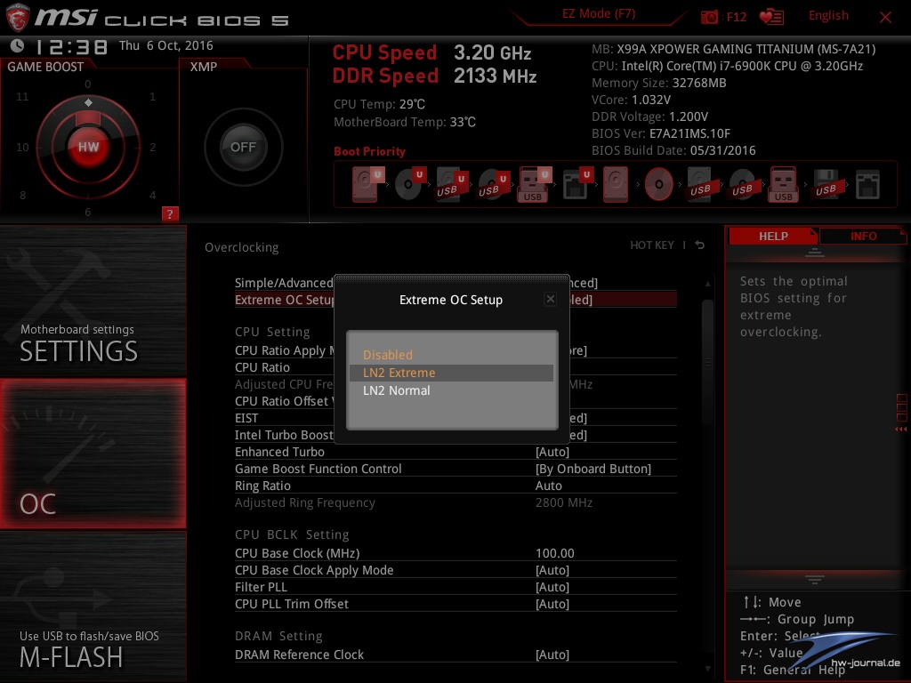The width and height of the screenshot is (911, 683).
Task: Click the clock icon beside the time
Action: (18, 45)
